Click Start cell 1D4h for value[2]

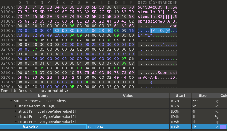point(180,116)
